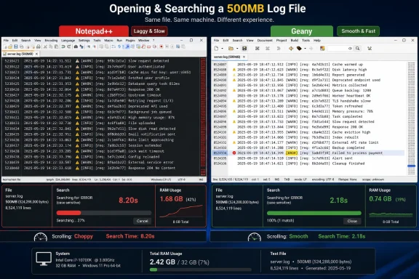Click the Save icon in Notepad++ toolbar
This screenshot has width=419, height=279.
[16, 46]
